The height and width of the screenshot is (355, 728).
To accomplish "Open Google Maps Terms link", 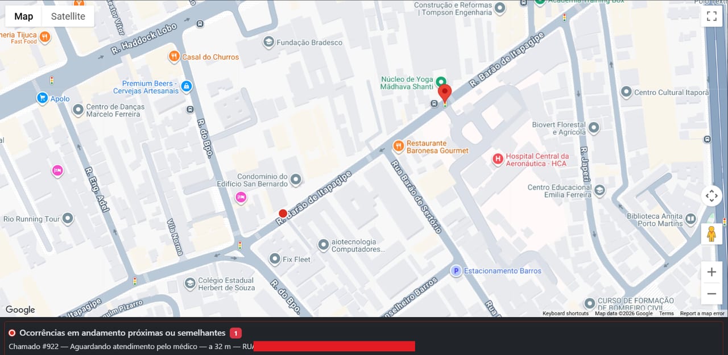I will click(x=667, y=314).
